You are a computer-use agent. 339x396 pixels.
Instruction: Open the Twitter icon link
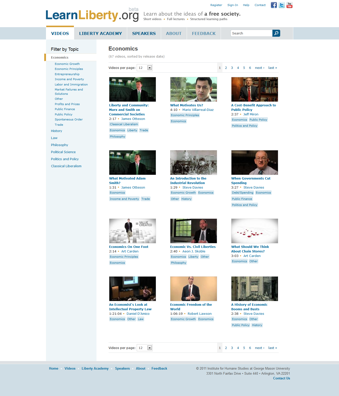click(282, 5)
